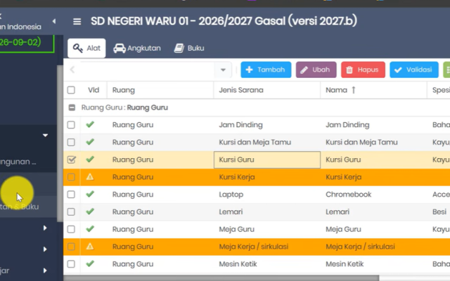Screen dimensions: 450x281
Task: Click warning icon in Meja Kerja / sirkulasi row
Action: (90, 247)
